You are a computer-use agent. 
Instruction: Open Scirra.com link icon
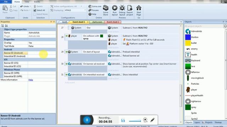pyautogui.click(x=90, y=6)
